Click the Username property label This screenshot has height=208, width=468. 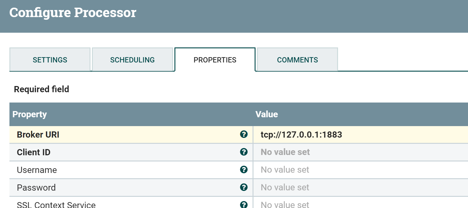pos(37,170)
